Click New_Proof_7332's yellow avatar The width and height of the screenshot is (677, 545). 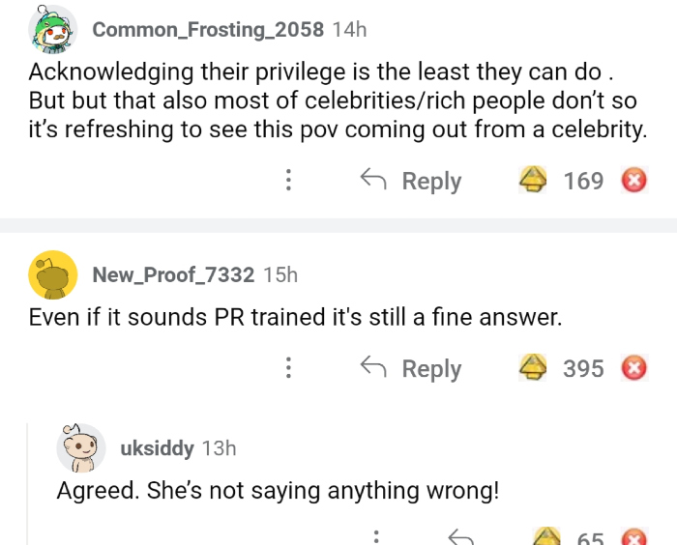click(x=54, y=275)
